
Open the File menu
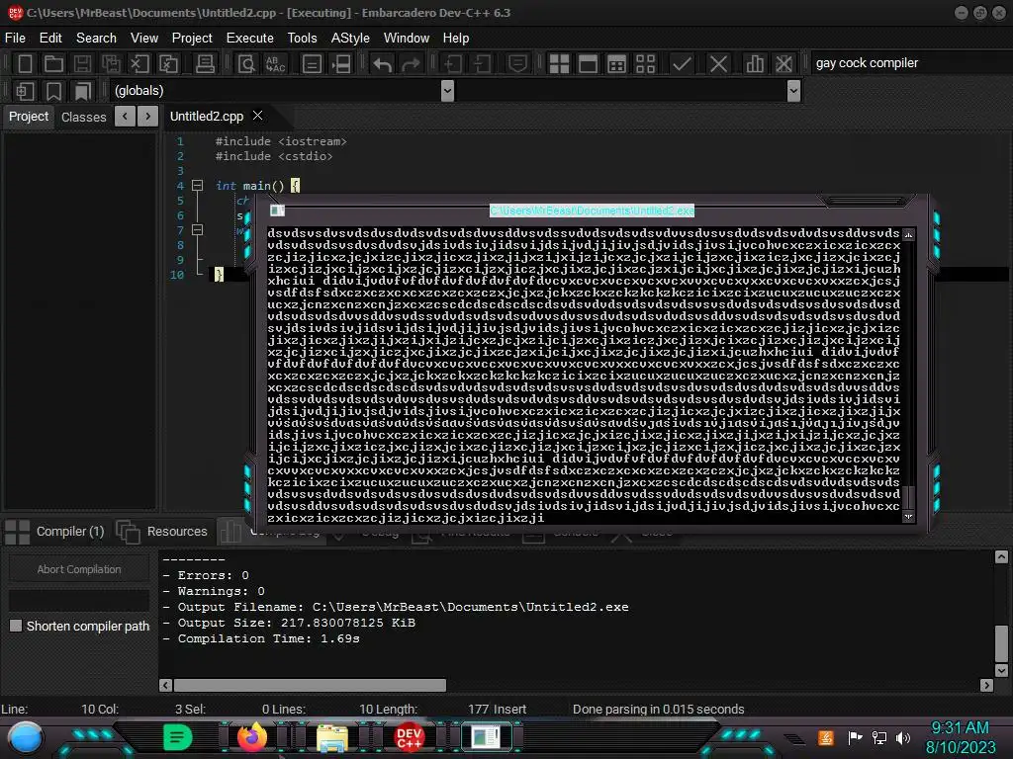16,39
